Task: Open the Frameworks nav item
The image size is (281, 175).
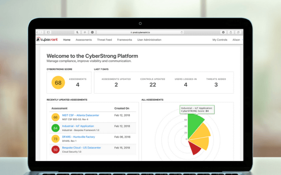Action: tap(125, 40)
